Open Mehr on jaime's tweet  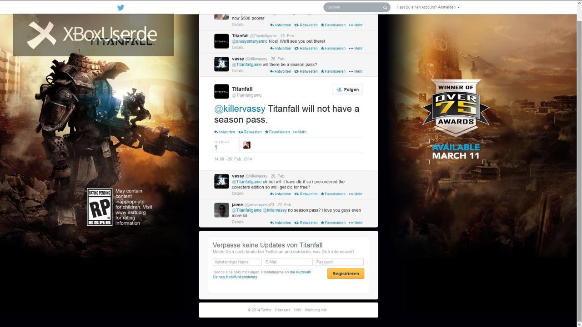click(x=356, y=223)
